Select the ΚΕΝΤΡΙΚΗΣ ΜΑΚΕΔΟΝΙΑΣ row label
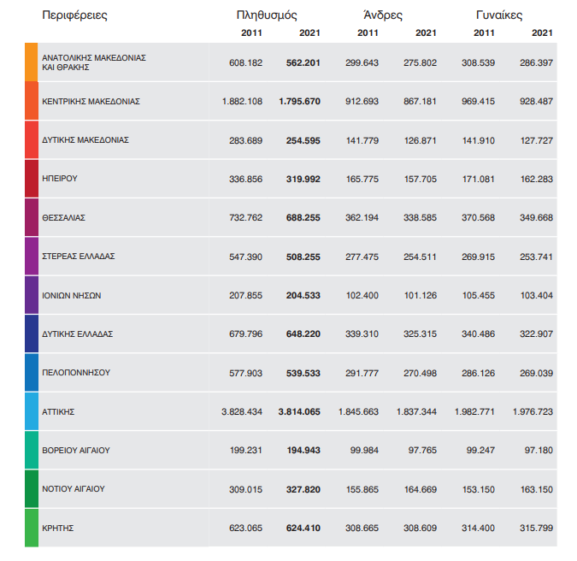 91,101
